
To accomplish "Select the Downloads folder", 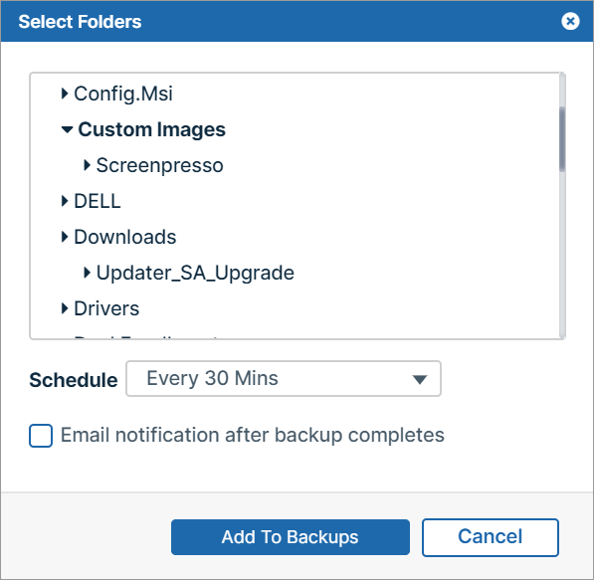I will coord(125,237).
